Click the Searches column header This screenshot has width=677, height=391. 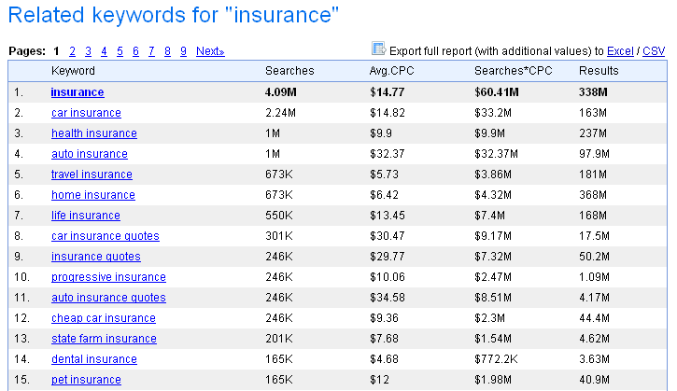tap(289, 71)
